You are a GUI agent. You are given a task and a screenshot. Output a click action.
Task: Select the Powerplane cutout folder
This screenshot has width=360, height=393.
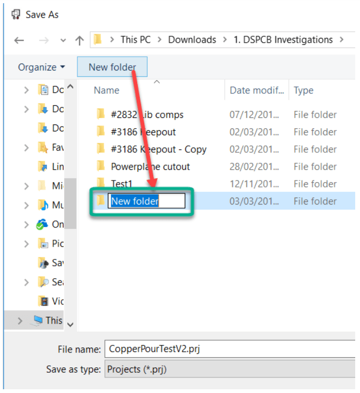pos(151,167)
